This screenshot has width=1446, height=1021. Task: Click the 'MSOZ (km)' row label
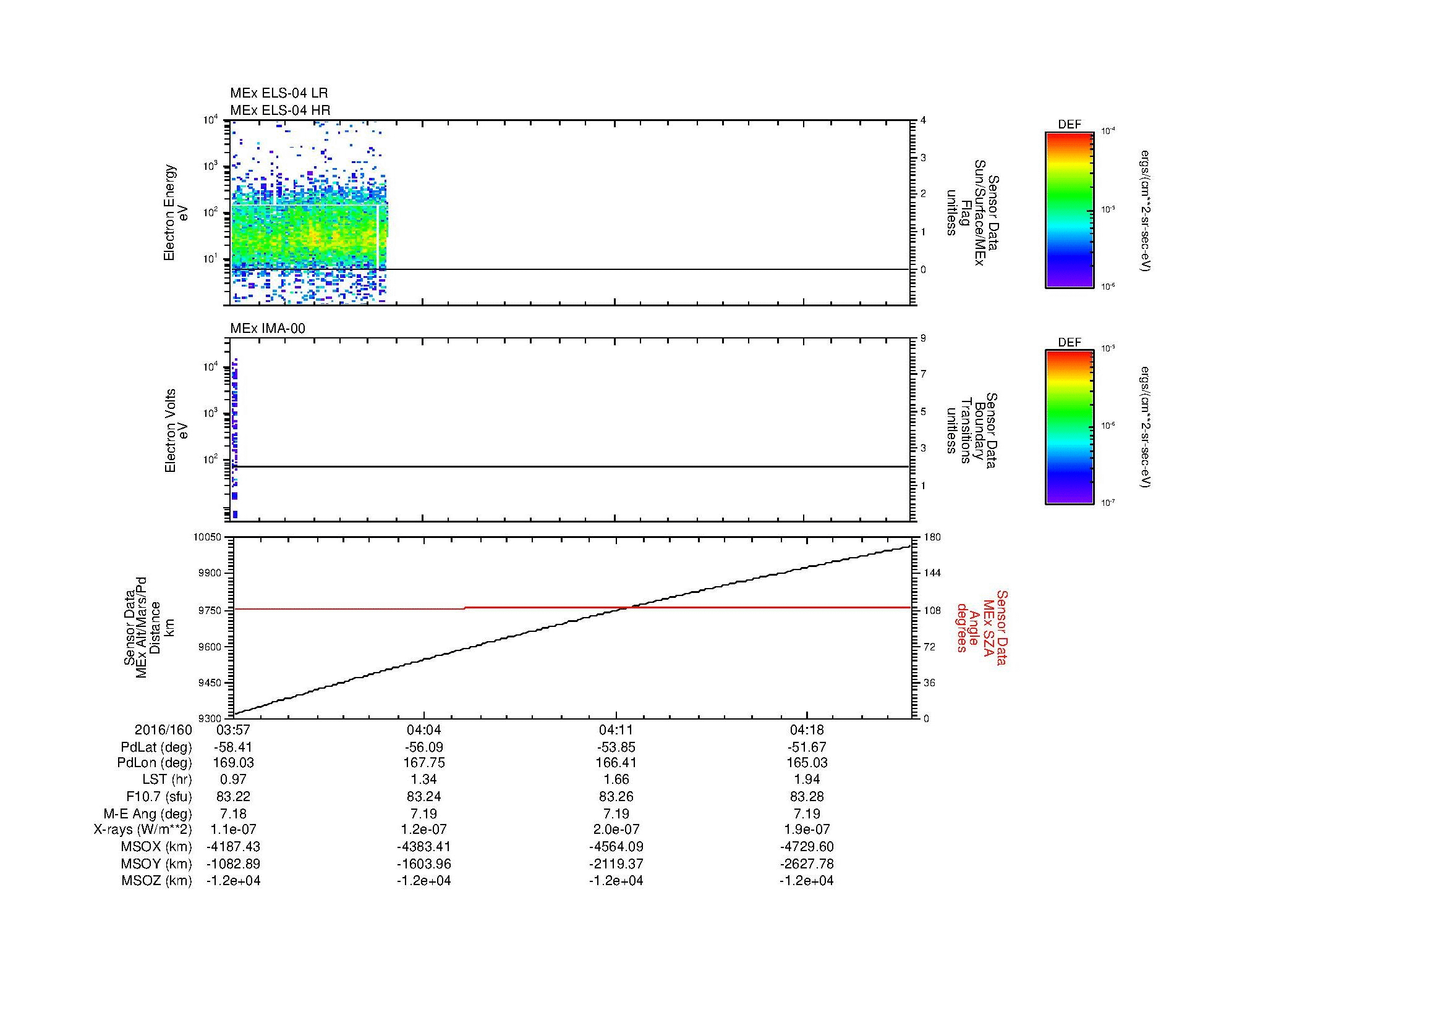(156, 881)
